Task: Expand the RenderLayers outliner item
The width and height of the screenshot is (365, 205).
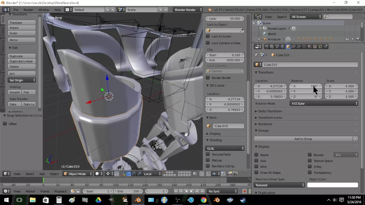Action: [260, 28]
